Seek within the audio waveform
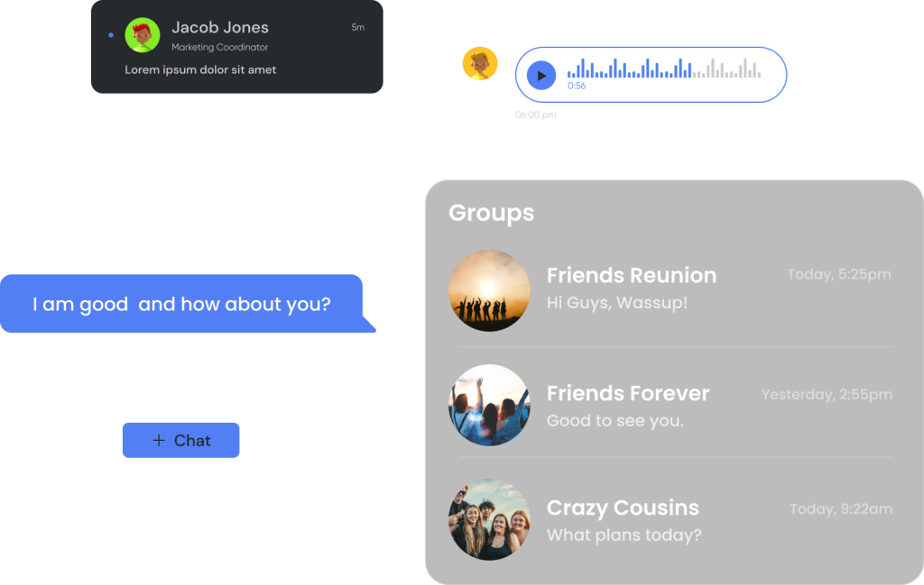Viewport: 924px width, 585px height. [663, 69]
